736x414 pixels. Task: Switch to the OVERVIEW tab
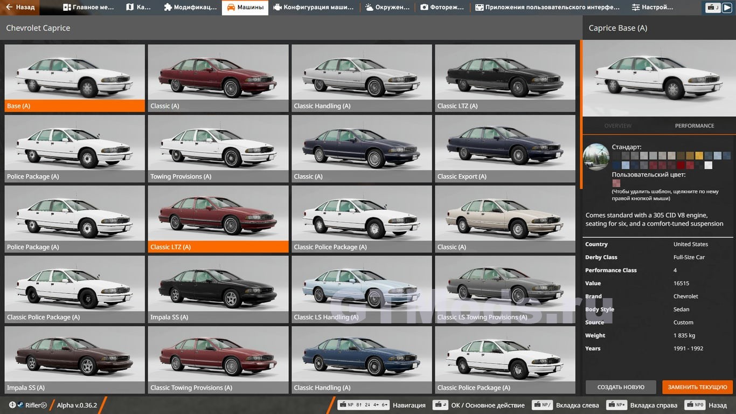[617, 126]
